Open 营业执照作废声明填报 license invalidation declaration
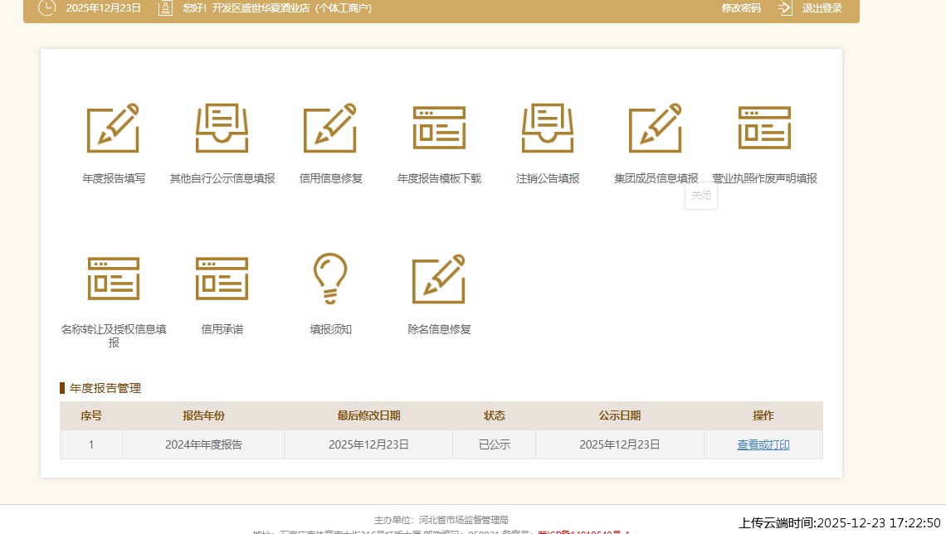 tap(764, 139)
